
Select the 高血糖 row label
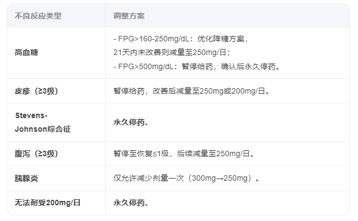click(27, 53)
